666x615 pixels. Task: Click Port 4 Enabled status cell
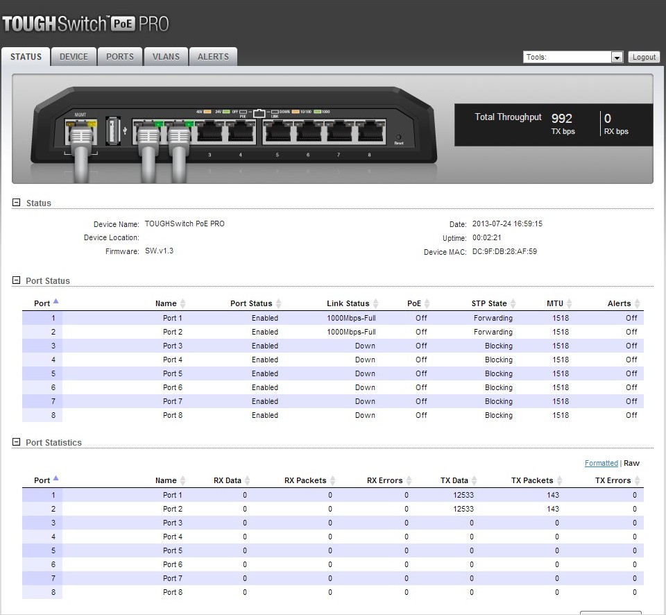click(x=264, y=360)
